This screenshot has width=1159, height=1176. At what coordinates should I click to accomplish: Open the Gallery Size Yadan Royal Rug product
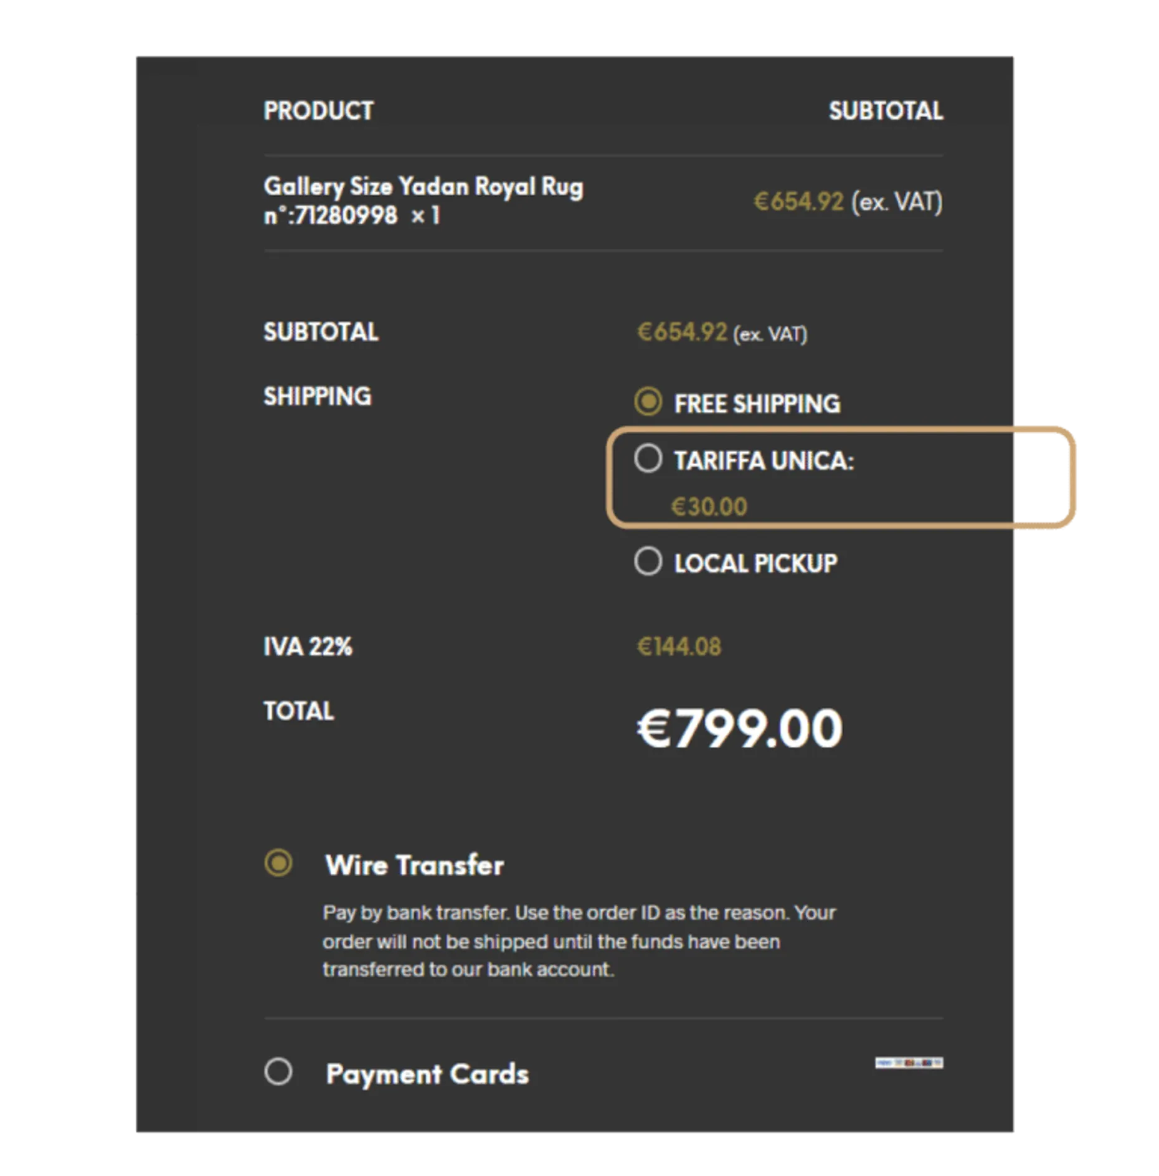tap(423, 186)
